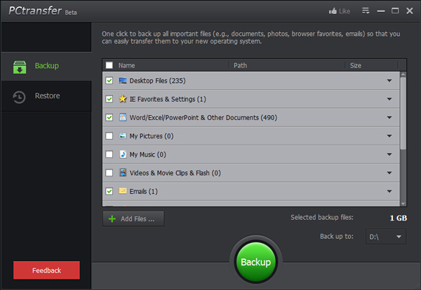The width and height of the screenshot is (421, 290).
Task: Click the My Pictures icon
Action: [123, 136]
